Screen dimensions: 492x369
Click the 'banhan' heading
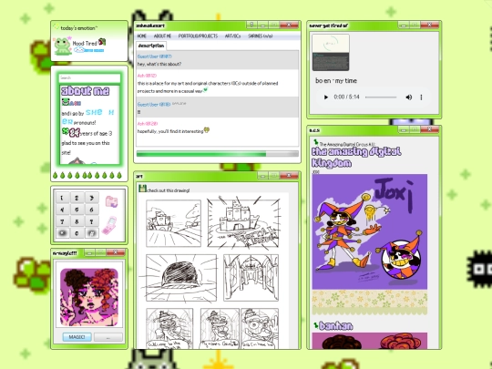point(335,326)
